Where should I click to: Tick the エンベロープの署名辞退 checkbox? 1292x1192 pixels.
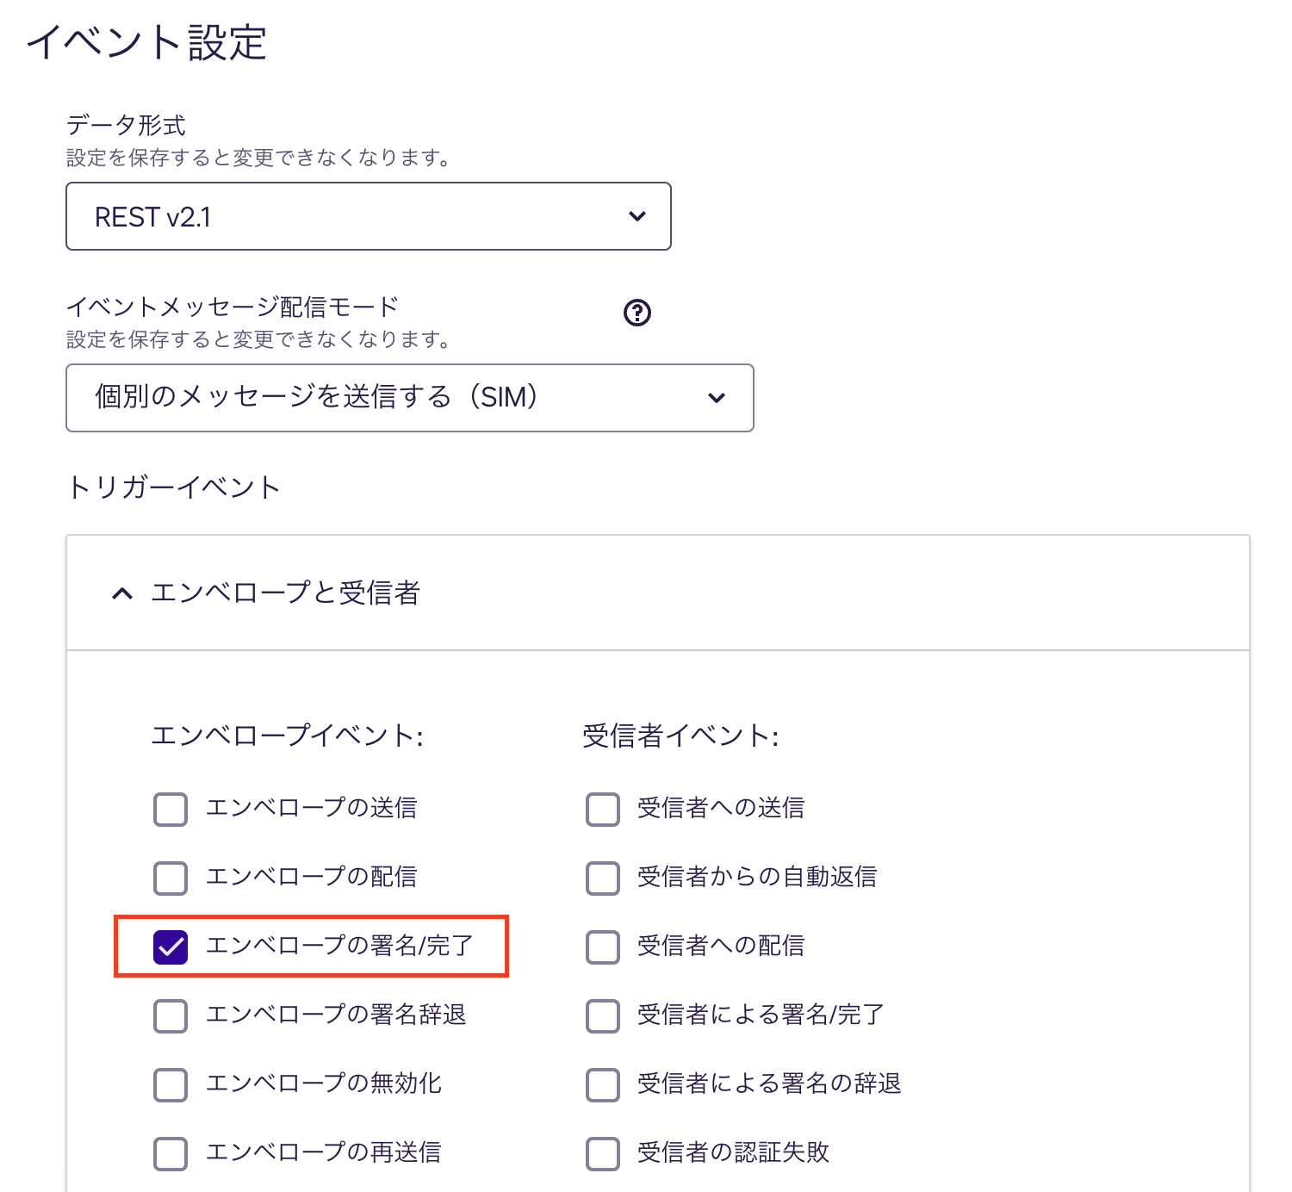[x=171, y=1015]
